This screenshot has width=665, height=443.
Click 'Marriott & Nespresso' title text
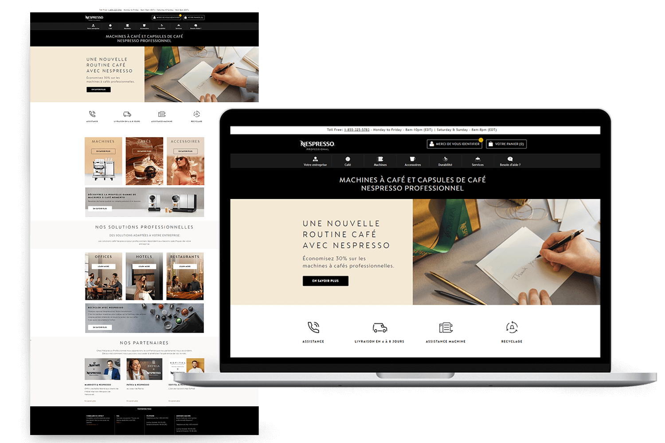[98, 385]
